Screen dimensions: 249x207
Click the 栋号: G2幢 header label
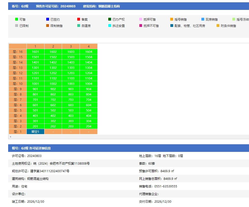(x=20, y=6)
